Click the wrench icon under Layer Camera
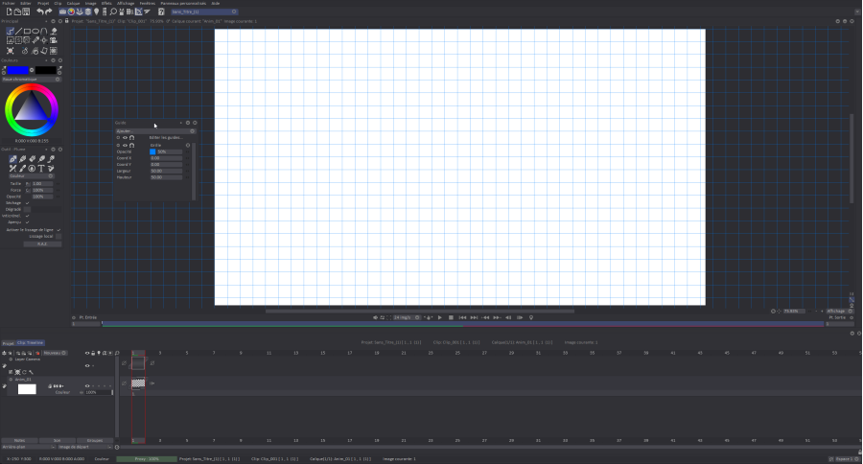Image resolution: width=863 pixels, height=464 pixels. pyautogui.click(x=32, y=372)
